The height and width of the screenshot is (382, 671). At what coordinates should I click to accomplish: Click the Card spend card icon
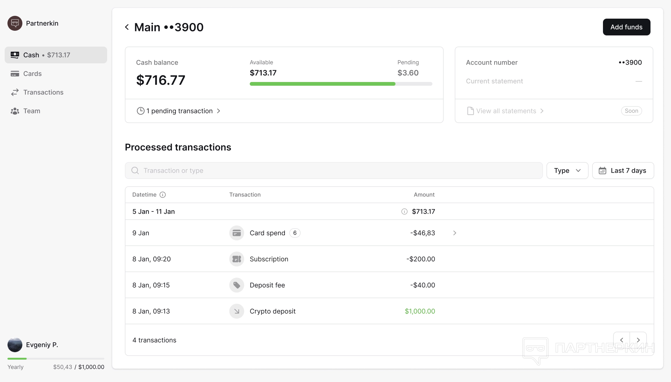tap(236, 233)
